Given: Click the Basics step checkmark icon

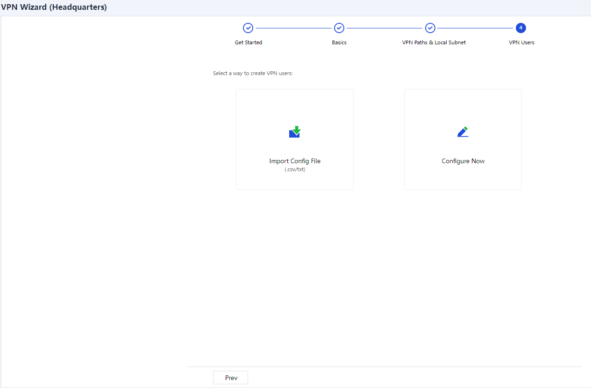Looking at the screenshot, I should click(x=339, y=28).
